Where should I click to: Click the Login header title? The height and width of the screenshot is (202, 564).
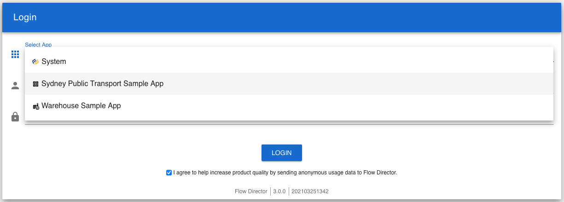(25, 17)
